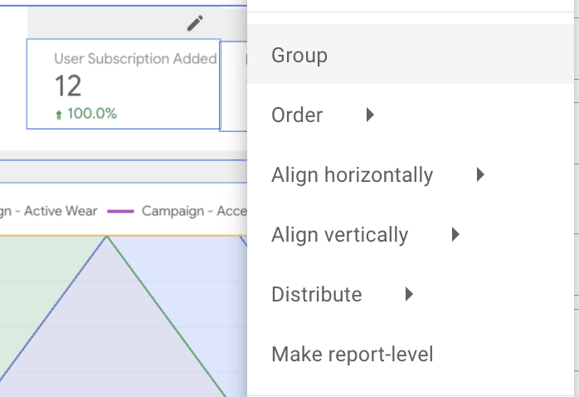The height and width of the screenshot is (397, 579).
Task: Click the purple legend line swatch
Action: tap(120, 211)
